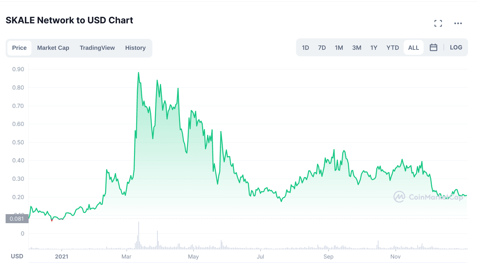Choose the 1M time range

coord(339,48)
